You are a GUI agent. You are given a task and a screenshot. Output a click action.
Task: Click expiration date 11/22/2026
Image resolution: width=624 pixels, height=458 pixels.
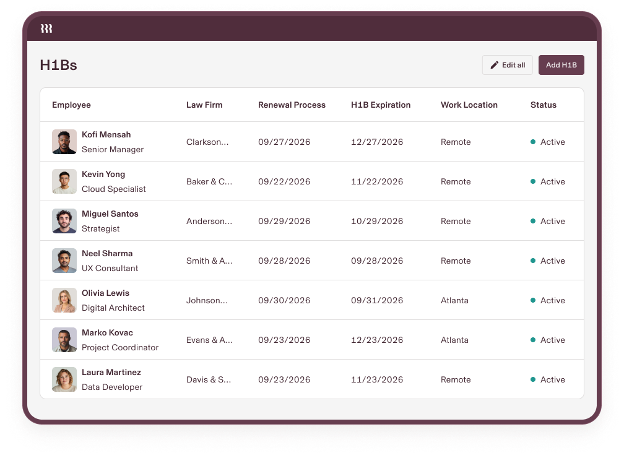coord(377,181)
